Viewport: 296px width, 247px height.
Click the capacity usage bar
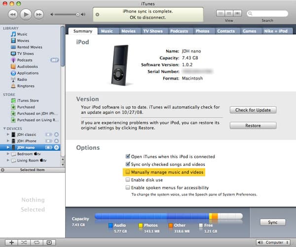click(x=169, y=216)
